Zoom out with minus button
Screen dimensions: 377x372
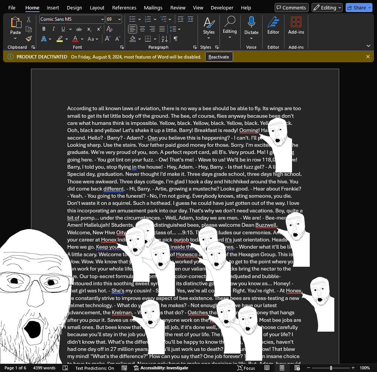click(x=309, y=368)
